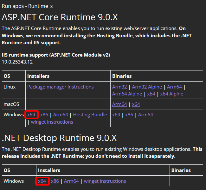Image resolution: width=206 pixels, height=190 pixels.
Task: Download the Windows x86 binary
Action: (x=129, y=115)
